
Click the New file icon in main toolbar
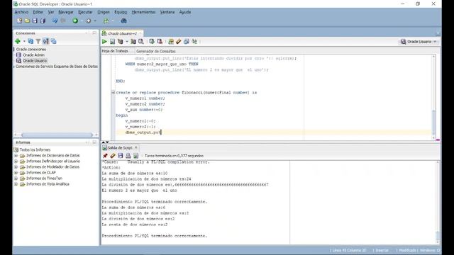19,21
